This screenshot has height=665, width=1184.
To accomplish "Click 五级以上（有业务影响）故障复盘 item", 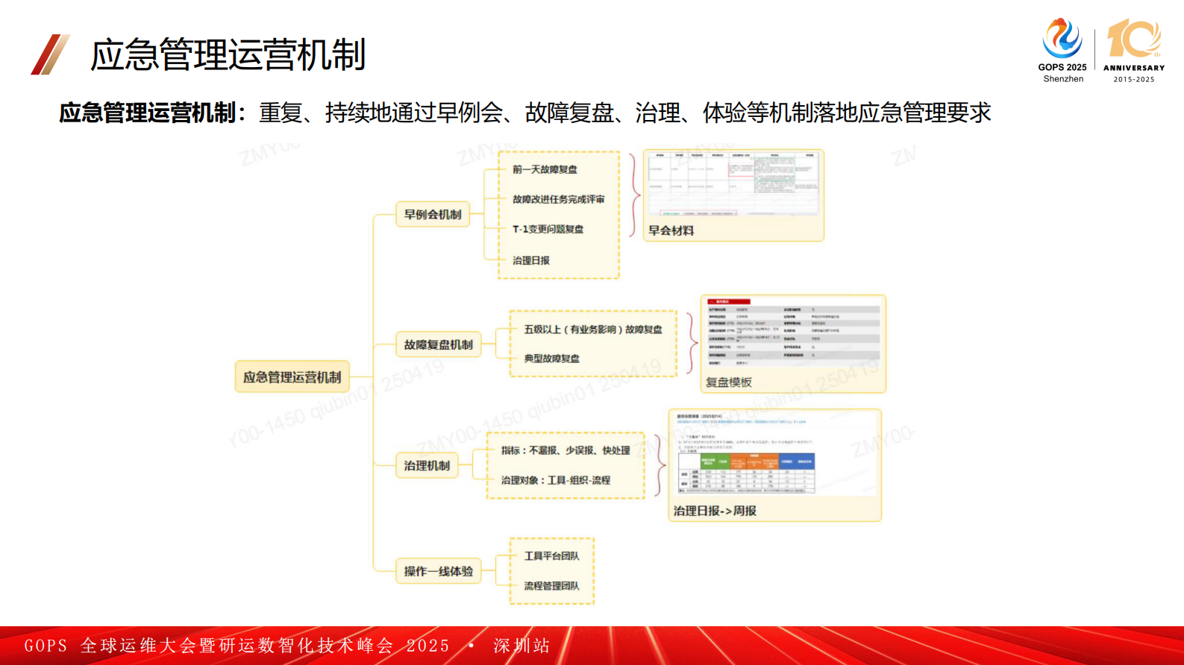I will coord(592,330).
